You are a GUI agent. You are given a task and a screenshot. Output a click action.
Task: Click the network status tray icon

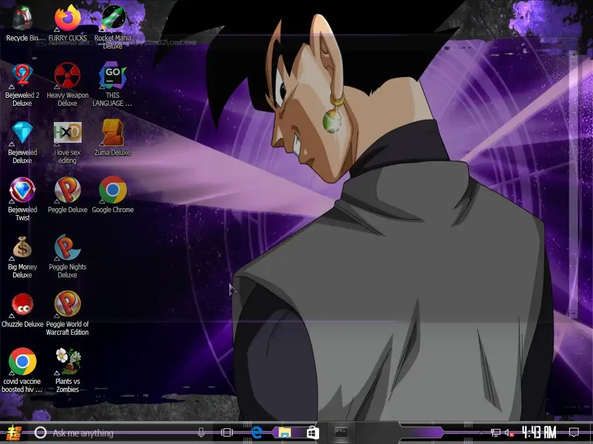(496, 432)
